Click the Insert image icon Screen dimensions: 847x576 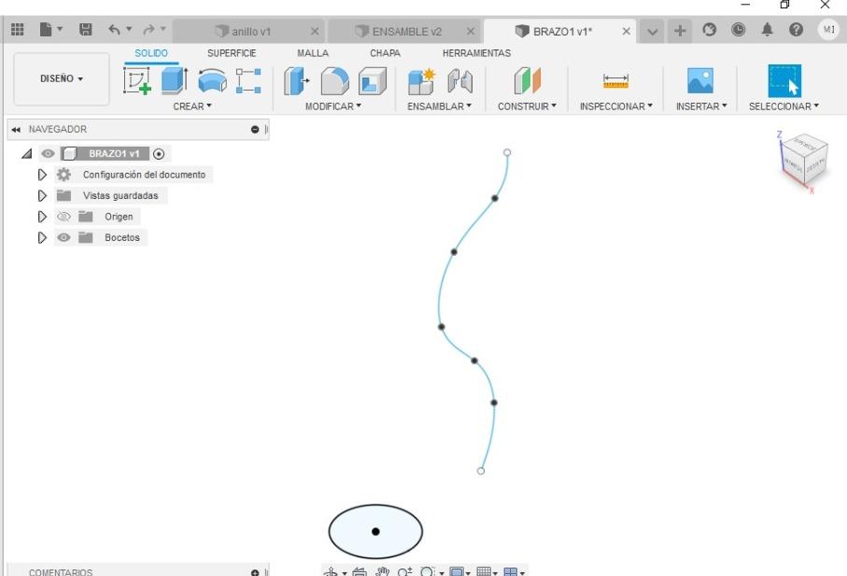tap(700, 81)
